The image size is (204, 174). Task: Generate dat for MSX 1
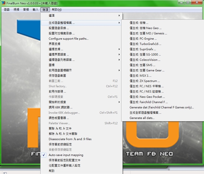(163, 76)
